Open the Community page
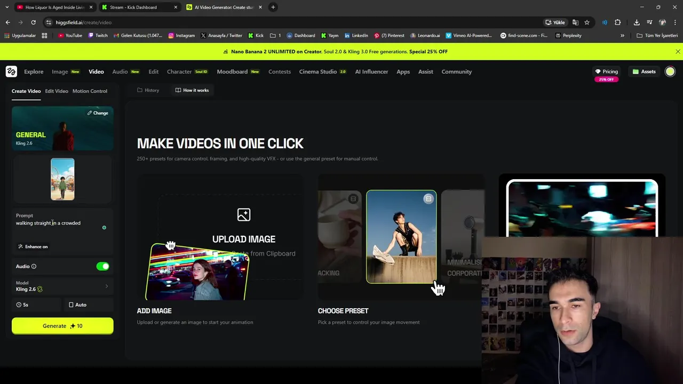Screen dimensions: 683x384 457,71
